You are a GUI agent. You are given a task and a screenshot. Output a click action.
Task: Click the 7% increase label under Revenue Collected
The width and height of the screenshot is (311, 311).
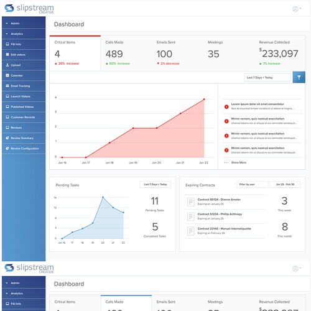point(270,63)
